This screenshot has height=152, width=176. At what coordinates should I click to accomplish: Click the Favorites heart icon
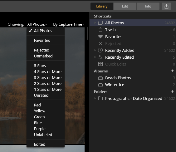(100, 37)
